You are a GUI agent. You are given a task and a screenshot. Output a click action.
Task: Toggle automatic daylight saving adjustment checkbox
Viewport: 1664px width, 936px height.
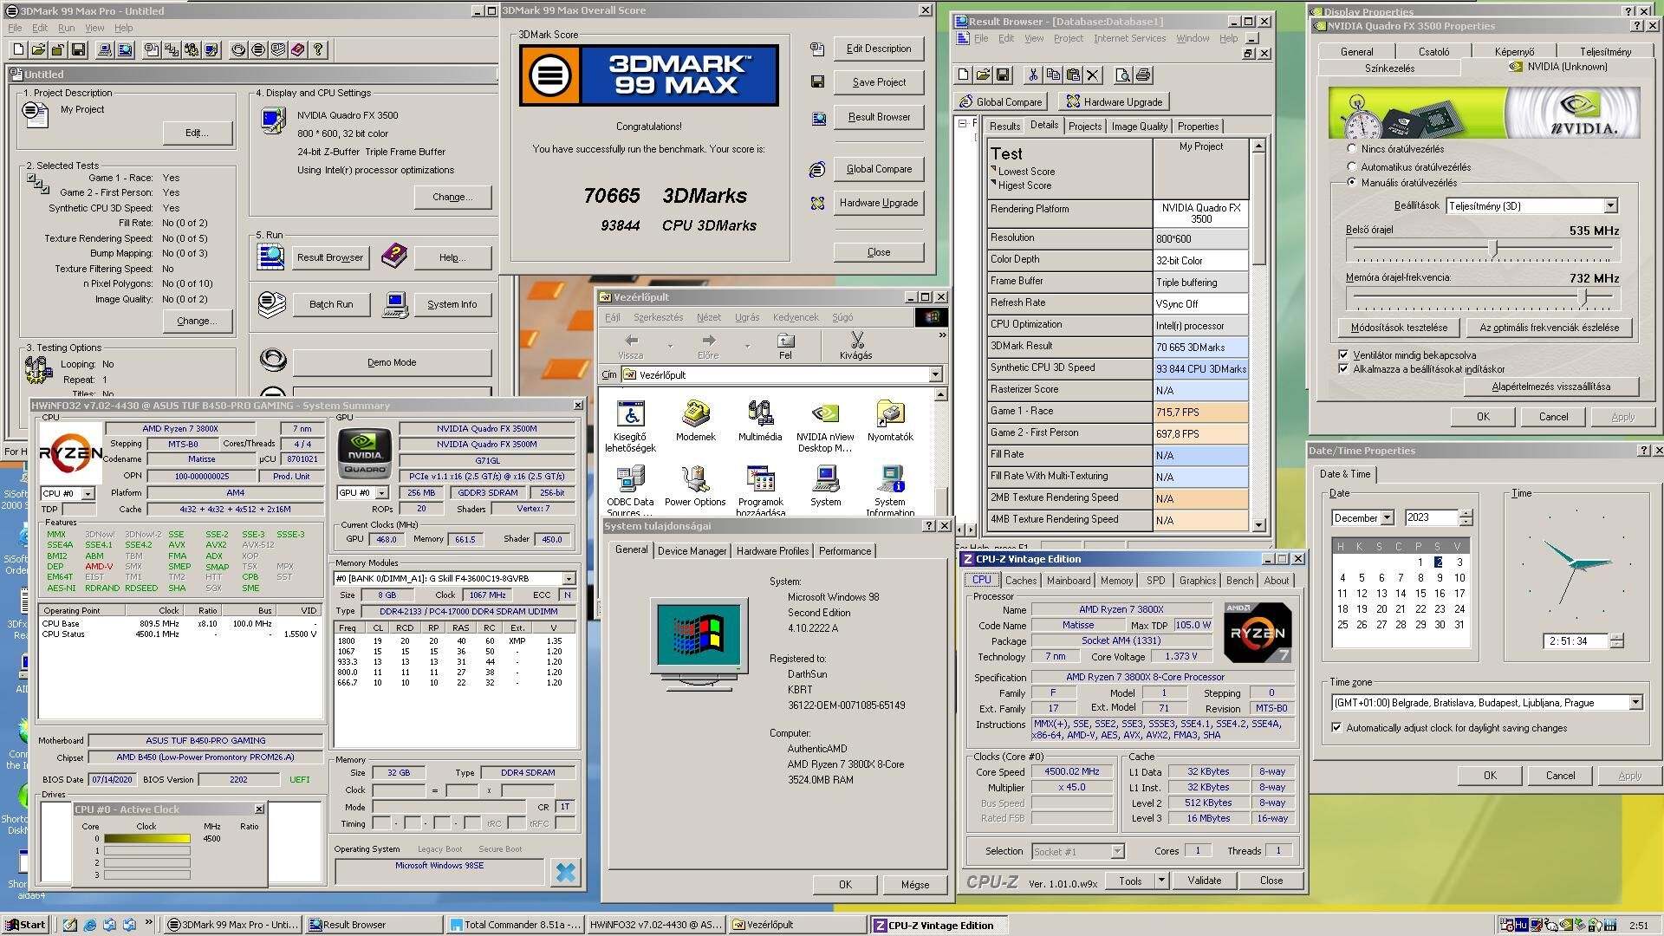(1336, 728)
